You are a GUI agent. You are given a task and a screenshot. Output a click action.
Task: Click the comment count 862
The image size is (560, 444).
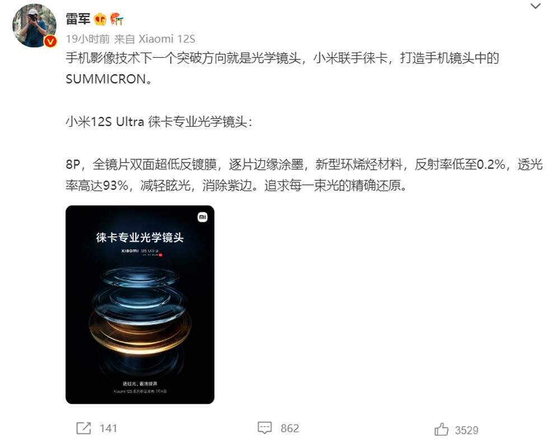290,428
